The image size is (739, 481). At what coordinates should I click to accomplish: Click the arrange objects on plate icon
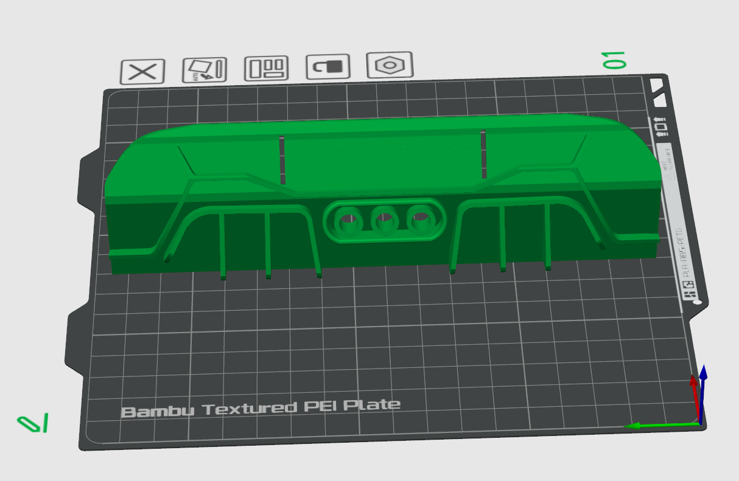pyautogui.click(x=267, y=68)
